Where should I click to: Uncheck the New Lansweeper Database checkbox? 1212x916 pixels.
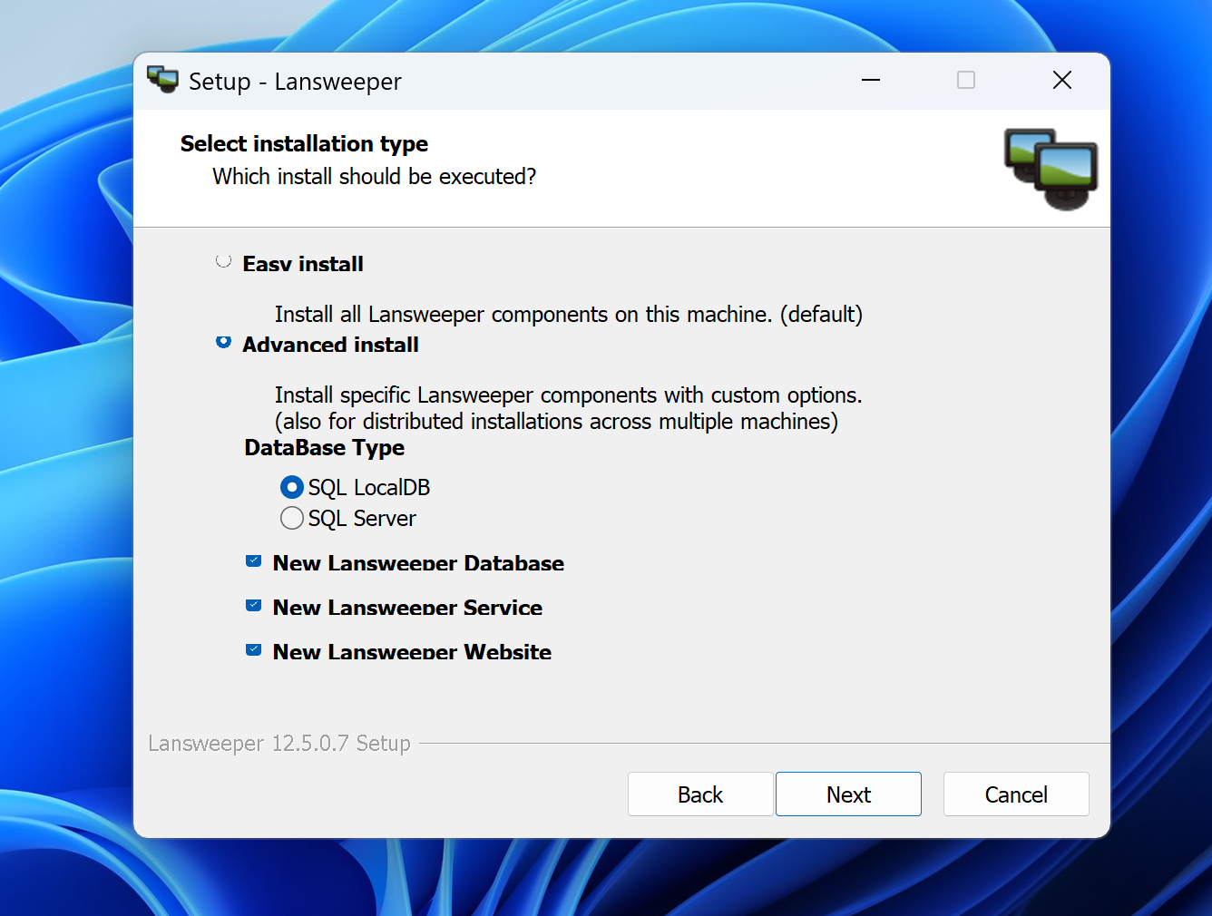pos(254,561)
